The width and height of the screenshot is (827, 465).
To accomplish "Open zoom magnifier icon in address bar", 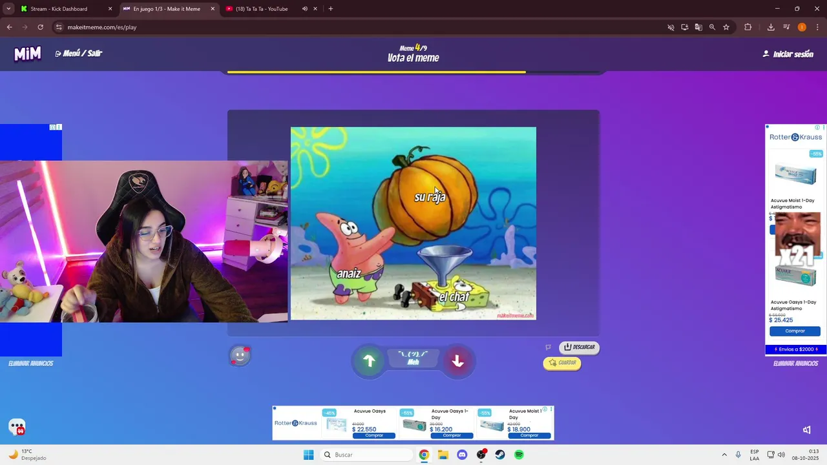I will tap(712, 27).
